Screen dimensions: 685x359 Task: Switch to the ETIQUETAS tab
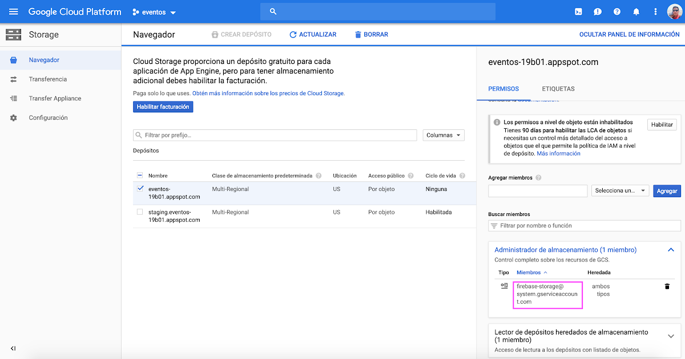coord(558,89)
